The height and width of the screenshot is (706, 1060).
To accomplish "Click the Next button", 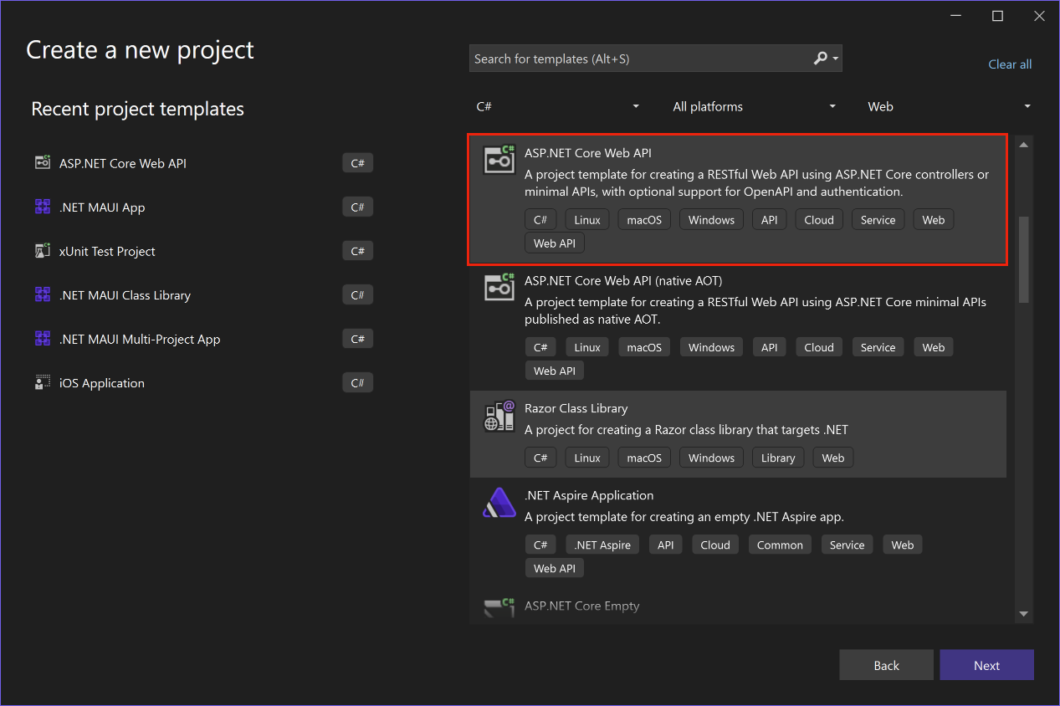I will pos(986,664).
